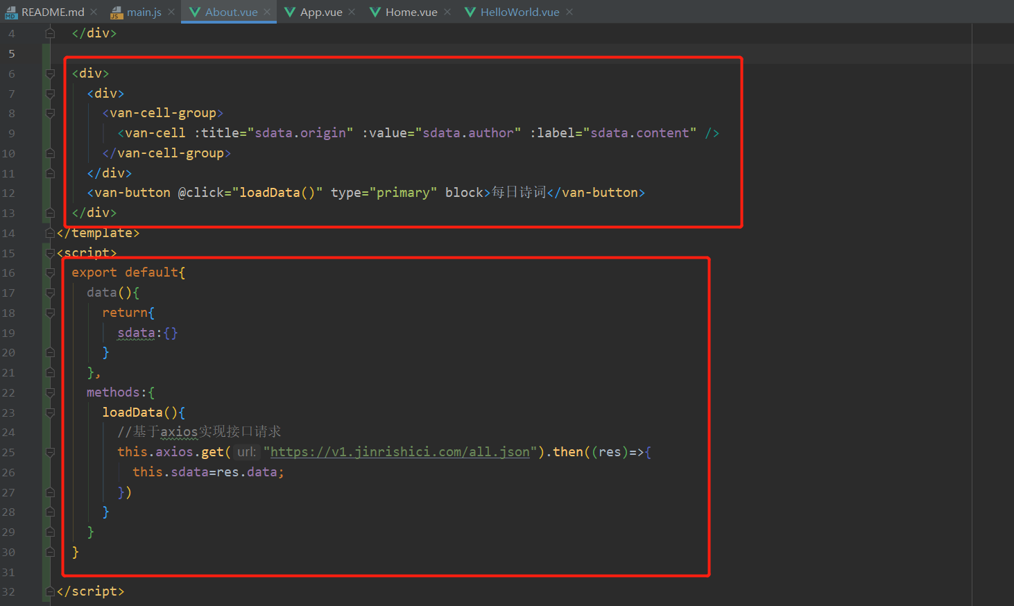Close the HelloWorld.vue tab
This screenshot has height=606, width=1014.
point(569,12)
